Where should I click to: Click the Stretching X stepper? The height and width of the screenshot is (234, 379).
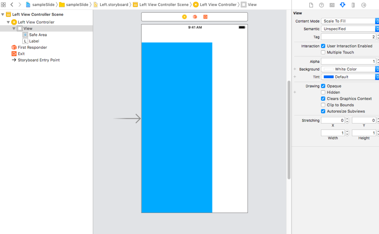tap(347, 120)
